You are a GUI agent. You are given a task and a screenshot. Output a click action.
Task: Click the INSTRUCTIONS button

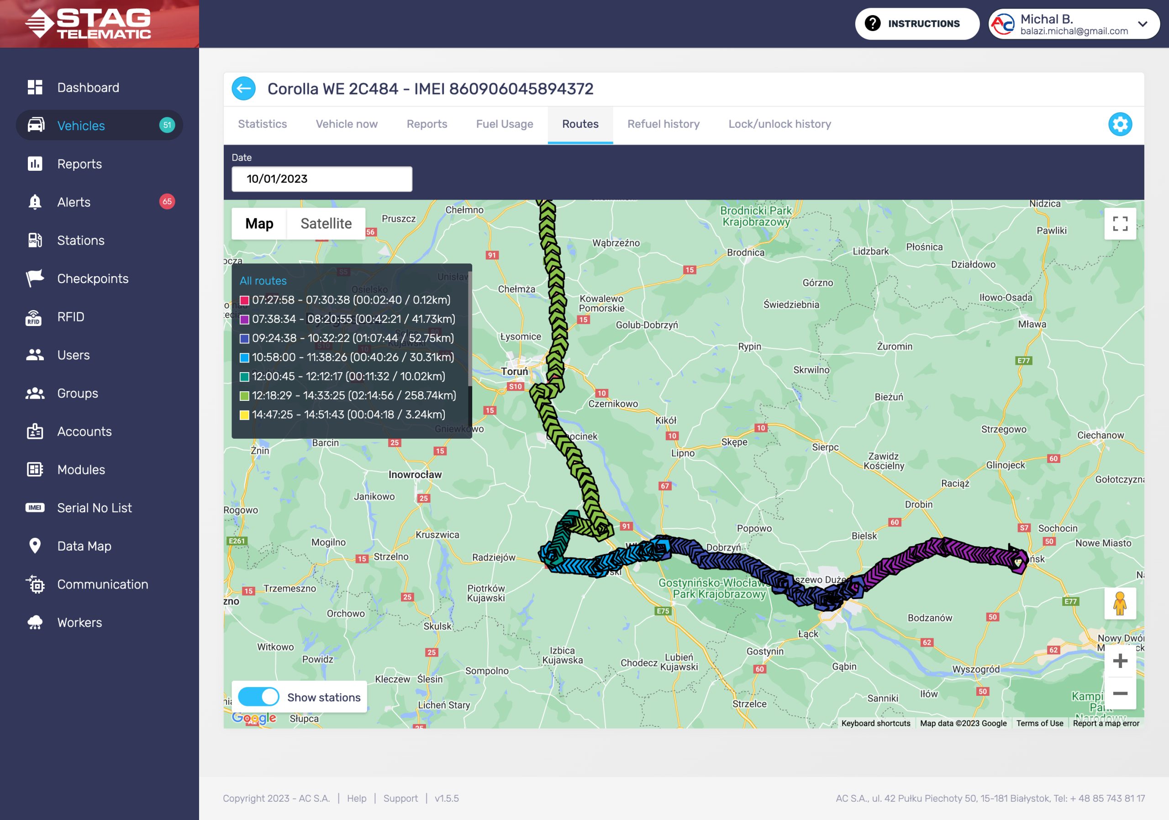[x=917, y=23]
